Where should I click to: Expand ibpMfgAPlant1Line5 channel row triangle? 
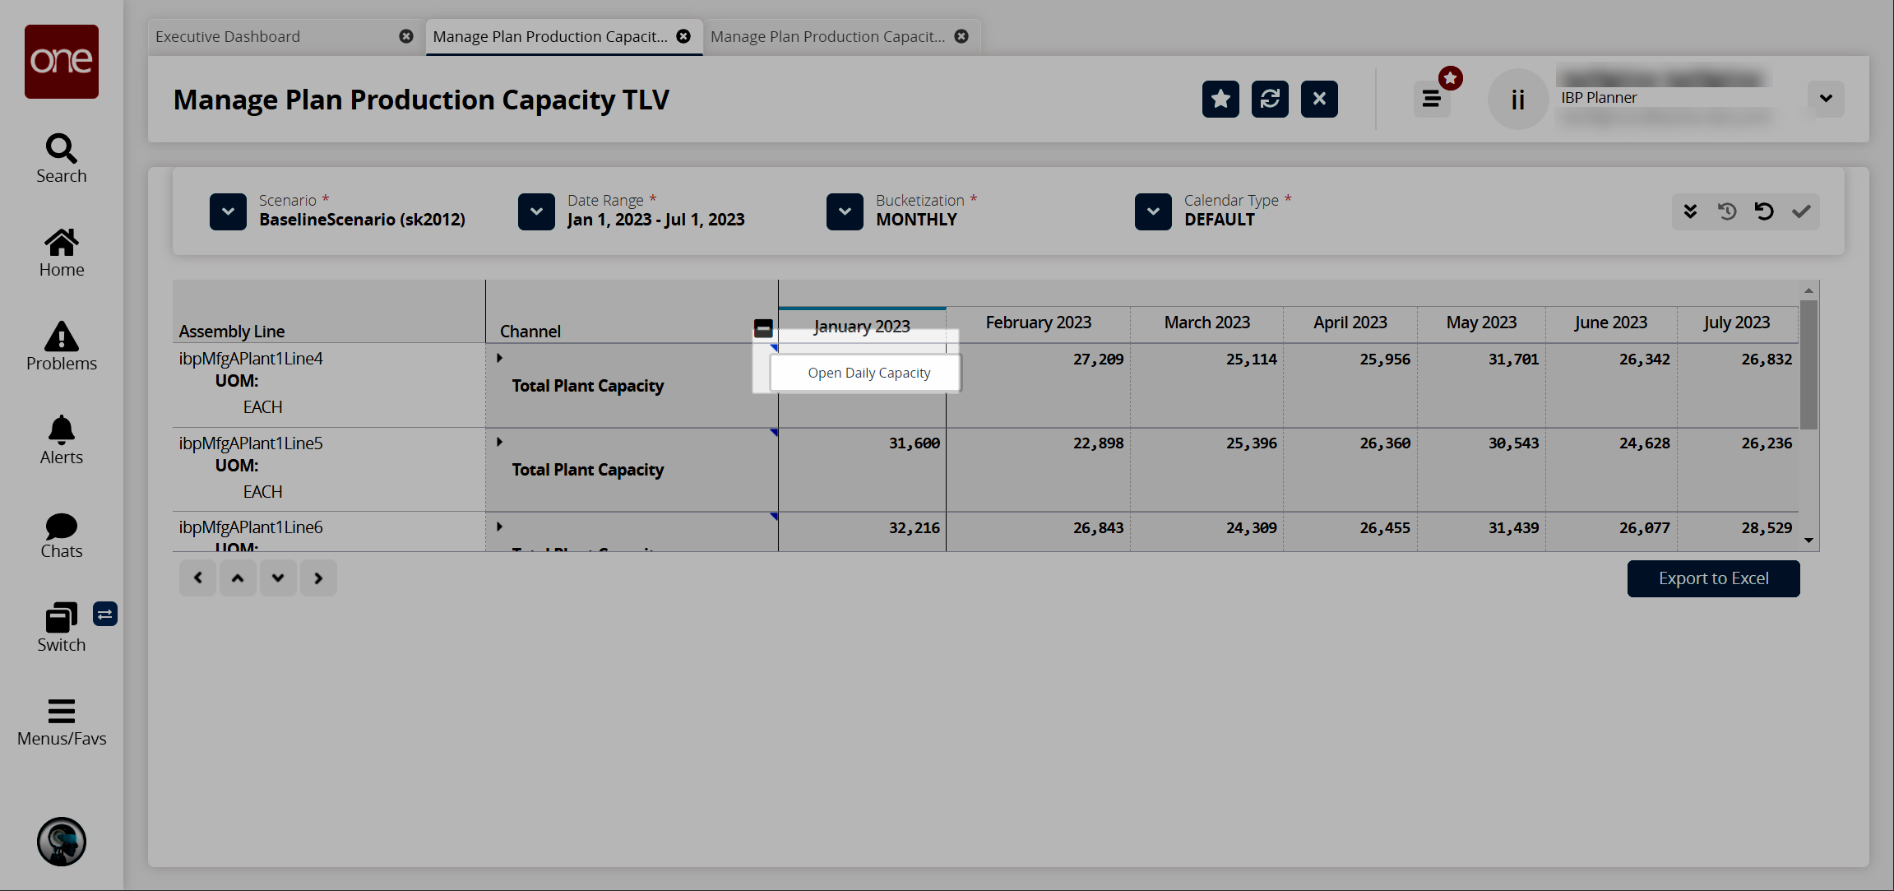(x=499, y=442)
